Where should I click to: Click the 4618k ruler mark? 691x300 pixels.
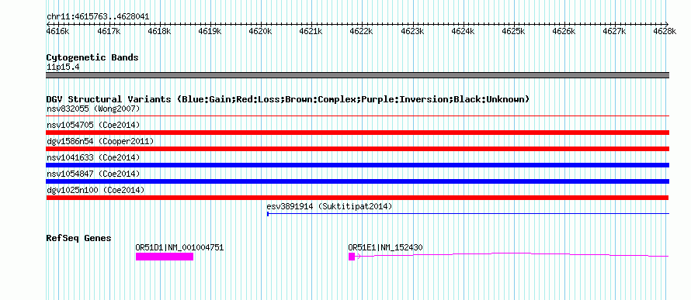158,31
